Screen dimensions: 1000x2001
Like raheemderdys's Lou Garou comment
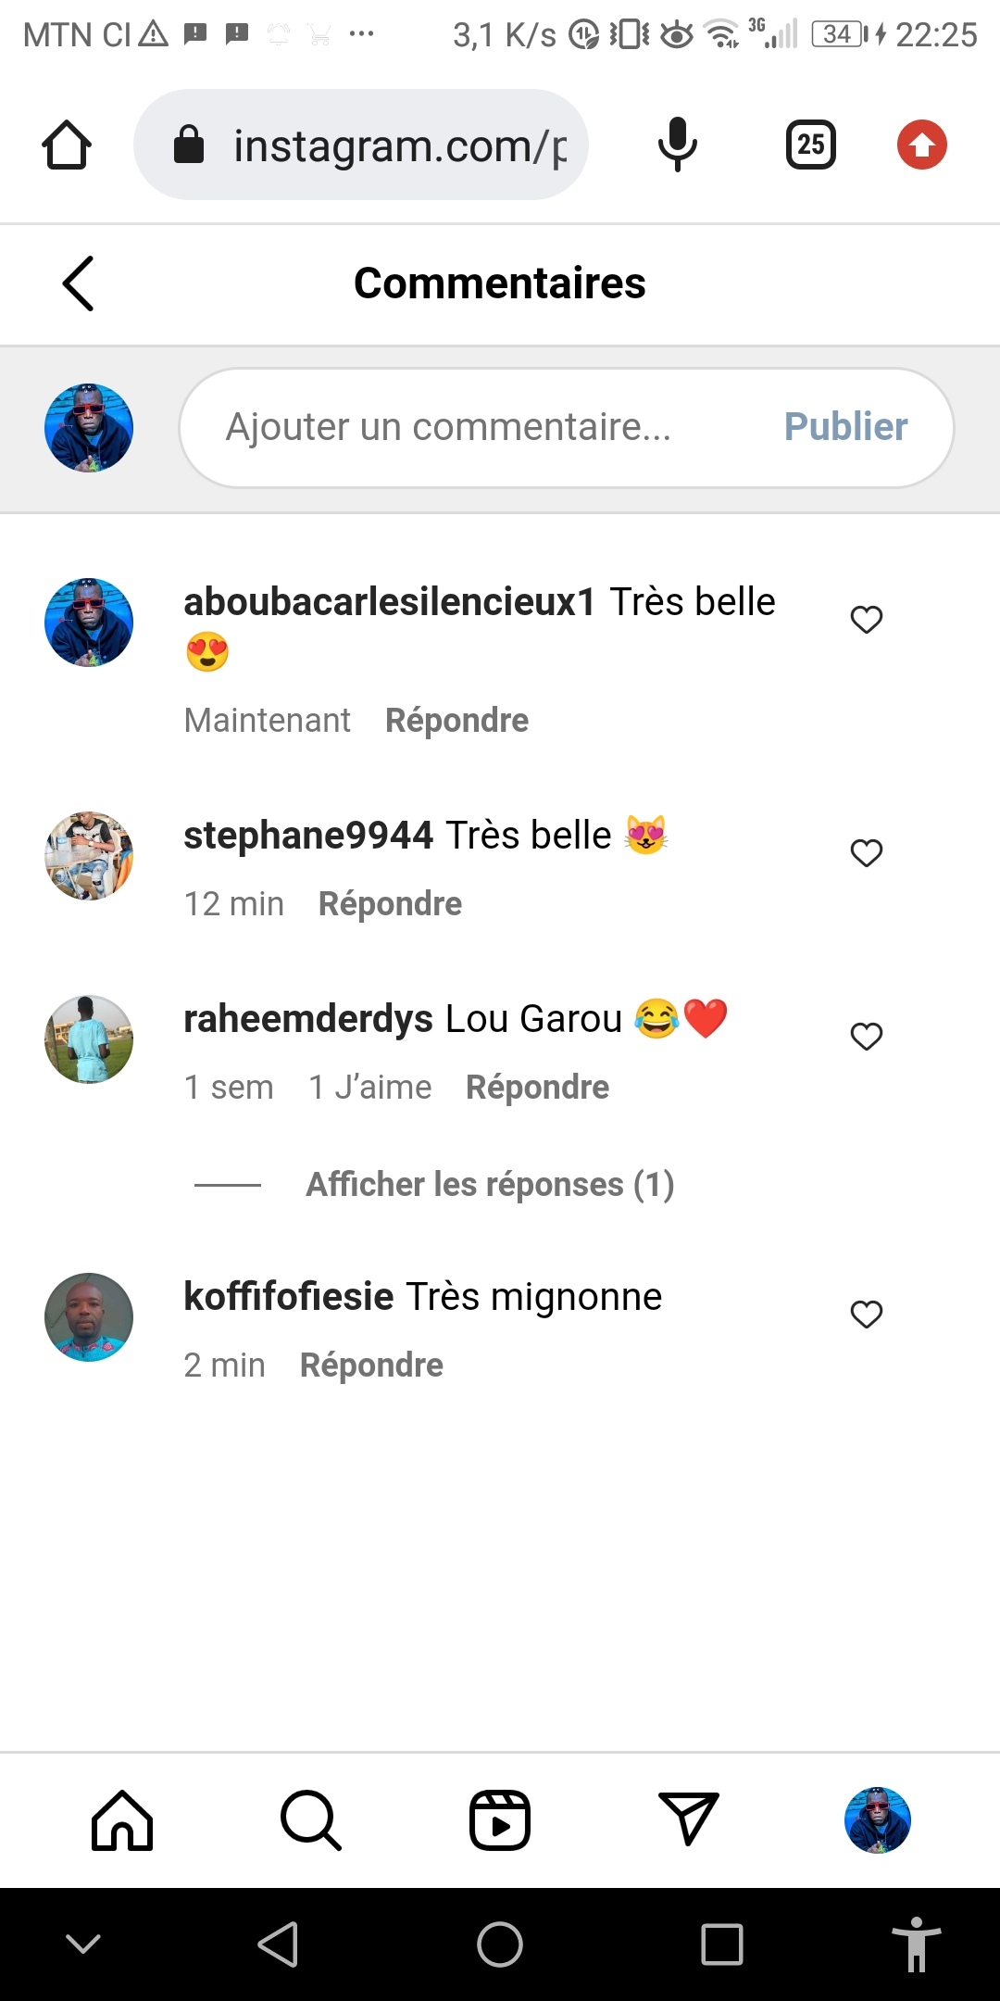point(867,1036)
